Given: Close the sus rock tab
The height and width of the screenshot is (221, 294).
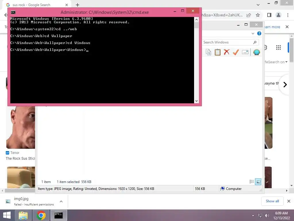Looking at the screenshot, I should click(67, 5).
